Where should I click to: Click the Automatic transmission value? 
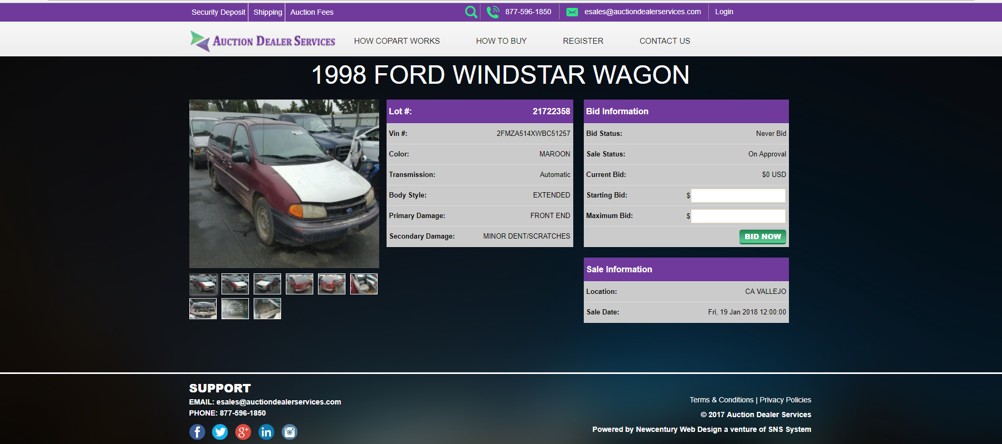[555, 174]
